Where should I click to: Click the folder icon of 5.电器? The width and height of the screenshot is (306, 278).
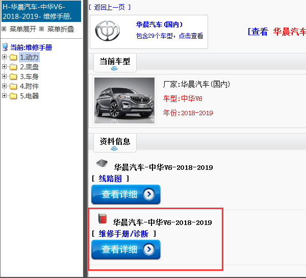(x=13, y=96)
